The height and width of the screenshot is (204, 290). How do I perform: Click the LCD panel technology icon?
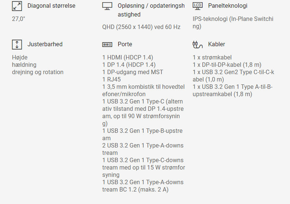pos(198,6)
